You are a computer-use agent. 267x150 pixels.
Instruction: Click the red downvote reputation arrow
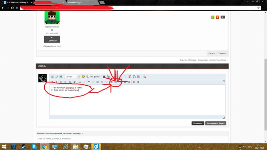(x=217, y=17)
